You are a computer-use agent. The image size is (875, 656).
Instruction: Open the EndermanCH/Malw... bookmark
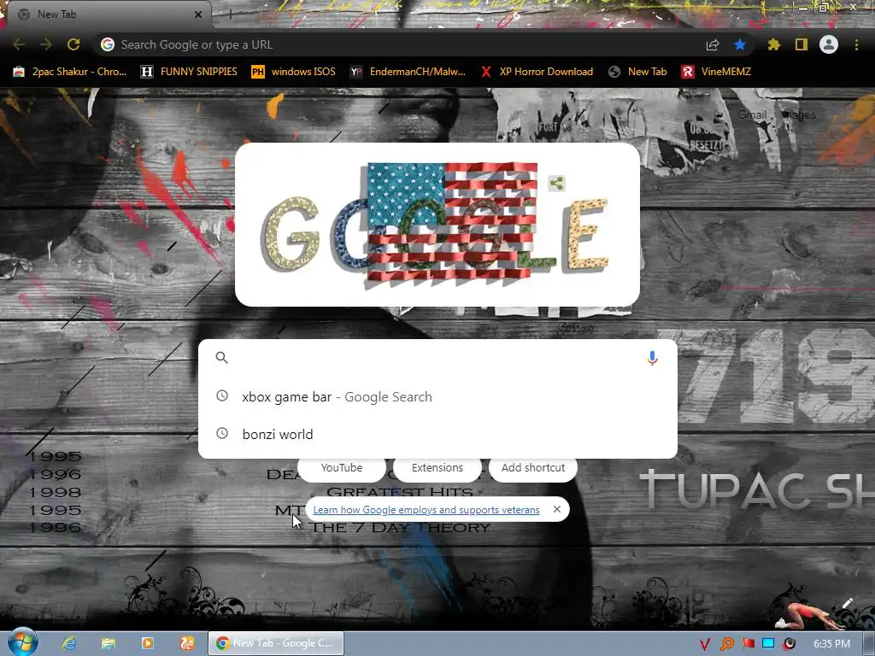click(408, 72)
